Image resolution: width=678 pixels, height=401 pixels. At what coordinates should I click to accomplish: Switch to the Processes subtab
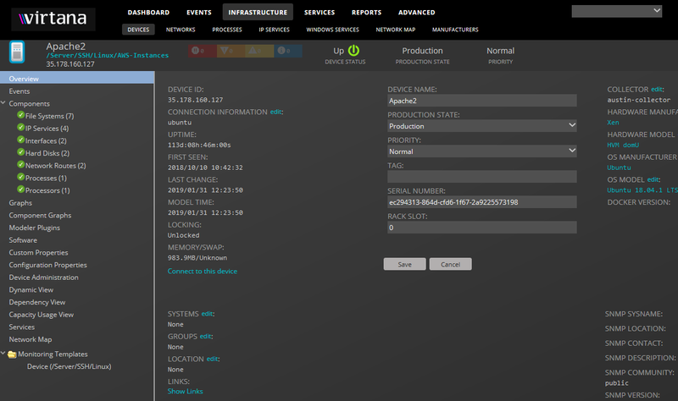pyautogui.click(x=227, y=30)
